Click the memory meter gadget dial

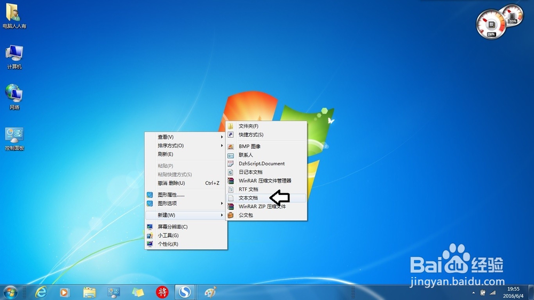(513, 15)
